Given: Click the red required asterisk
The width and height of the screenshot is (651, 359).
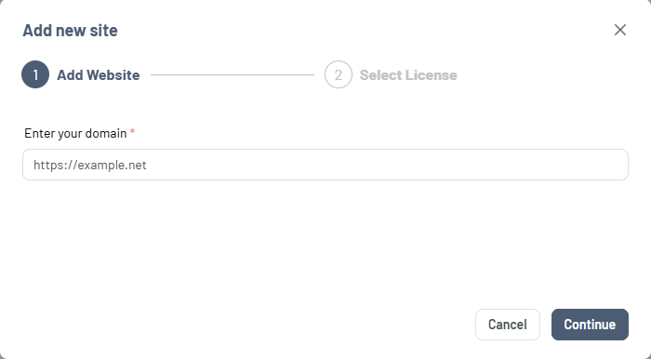Looking at the screenshot, I should [x=132, y=132].
